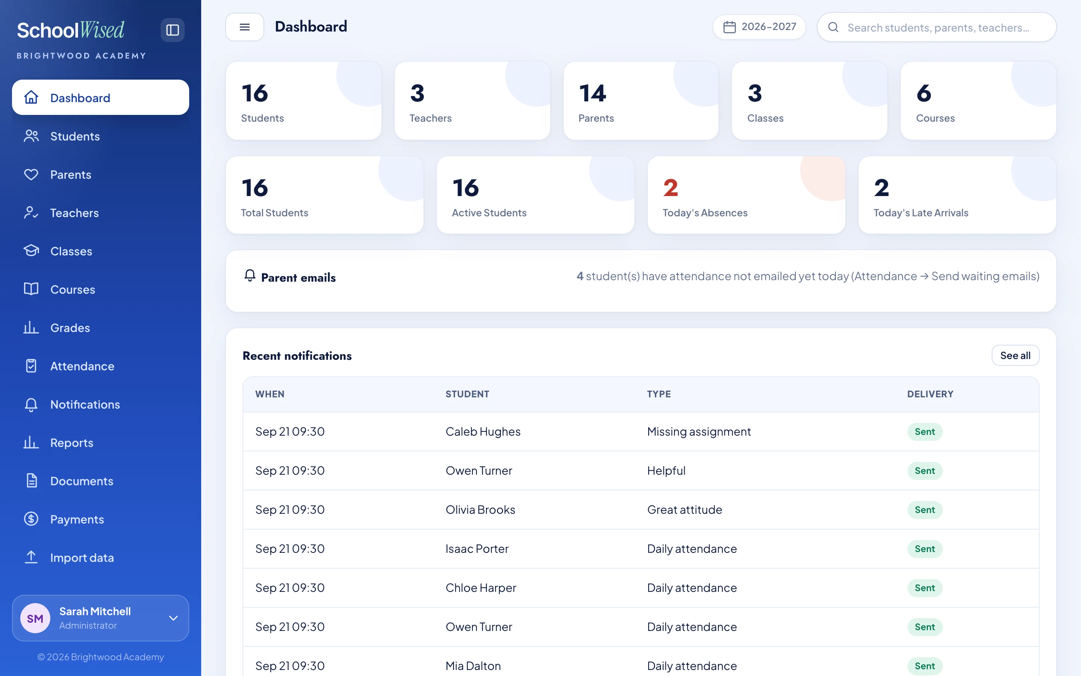This screenshot has width=1081, height=676.
Task: Click the WHEN column header
Action: coord(270,394)
